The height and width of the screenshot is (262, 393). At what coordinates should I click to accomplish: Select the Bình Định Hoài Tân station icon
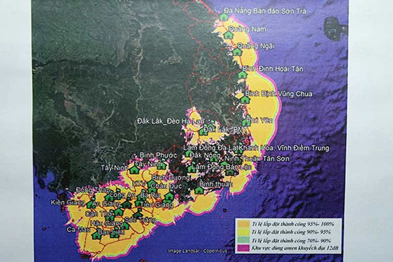(x=242, y=75)
